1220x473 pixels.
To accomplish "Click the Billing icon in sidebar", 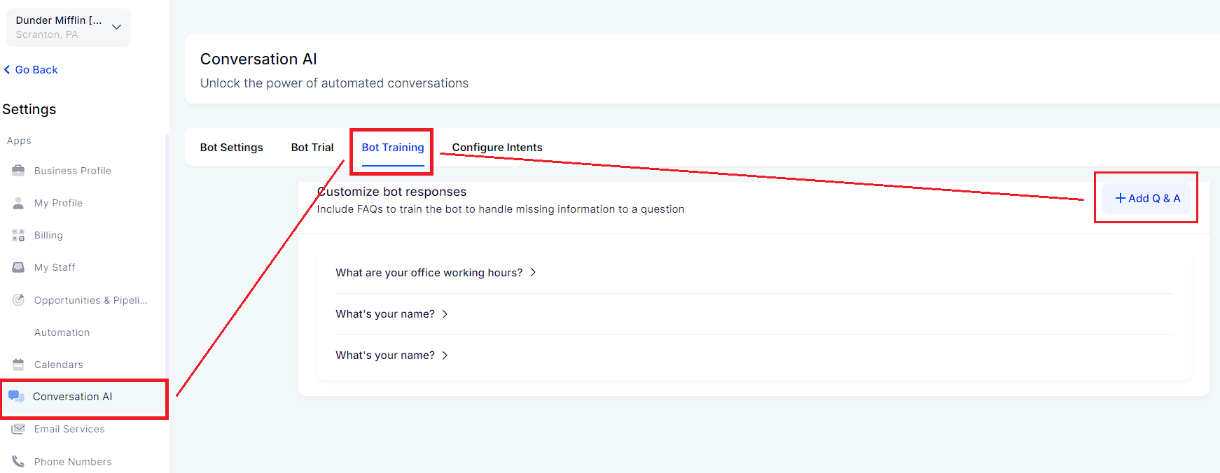I will coord(18,235).
